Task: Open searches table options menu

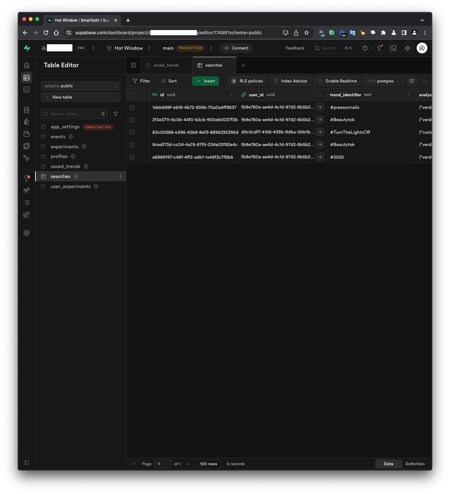Action: 121,176
